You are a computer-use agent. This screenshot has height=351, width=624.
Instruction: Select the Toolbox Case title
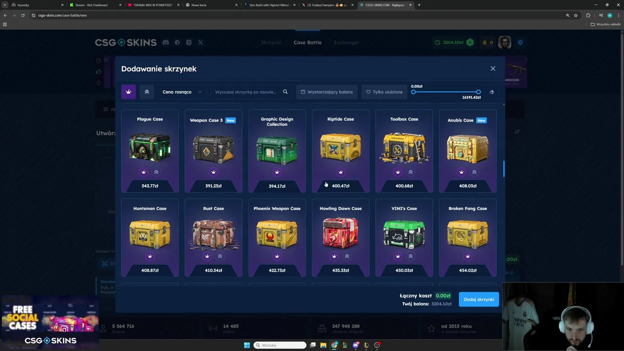pyautogui.click(x=404, y=119)
